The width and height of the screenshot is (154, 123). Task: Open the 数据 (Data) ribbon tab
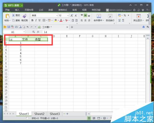coord(51,10)
